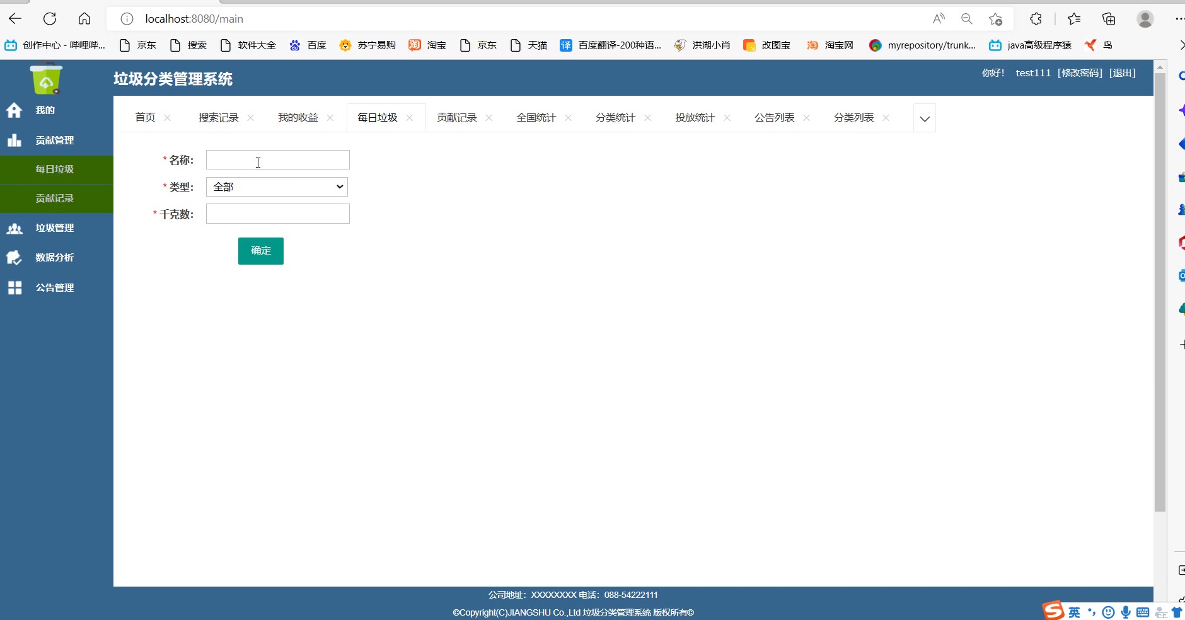Click the microphone icon in input method bar
This screenshot has height=620, width=1185.
point(1126,612)
